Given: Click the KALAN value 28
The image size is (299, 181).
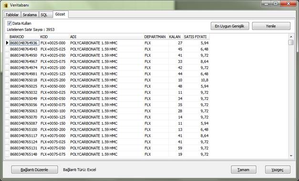Looking at the screenshot, I should tap(176, 111).
